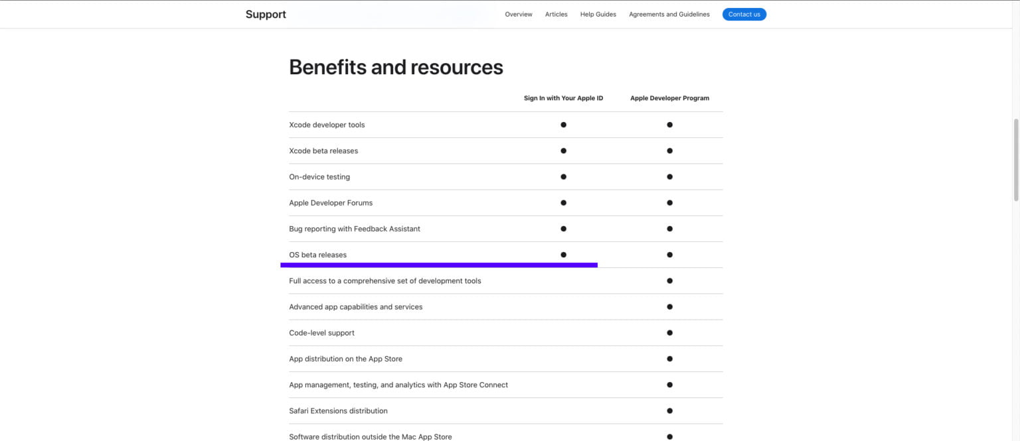Viewport: 1020px width, 441px height.
Task: Open Agreements and Guidelines link
Action: [669, 14]
